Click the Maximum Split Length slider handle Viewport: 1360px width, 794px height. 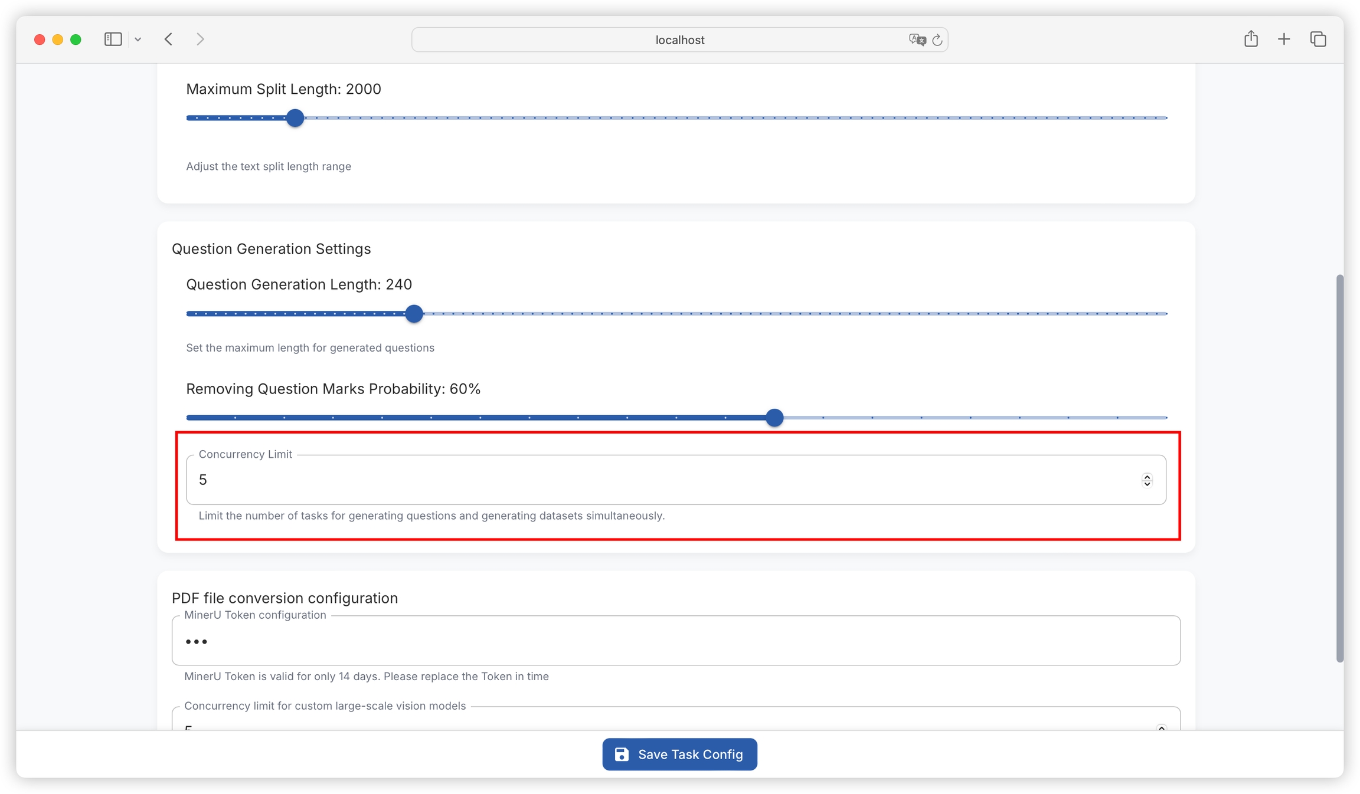(295, 118)
